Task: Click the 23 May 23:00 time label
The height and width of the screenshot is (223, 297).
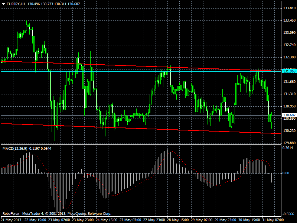Action: [x=83, y=220]
